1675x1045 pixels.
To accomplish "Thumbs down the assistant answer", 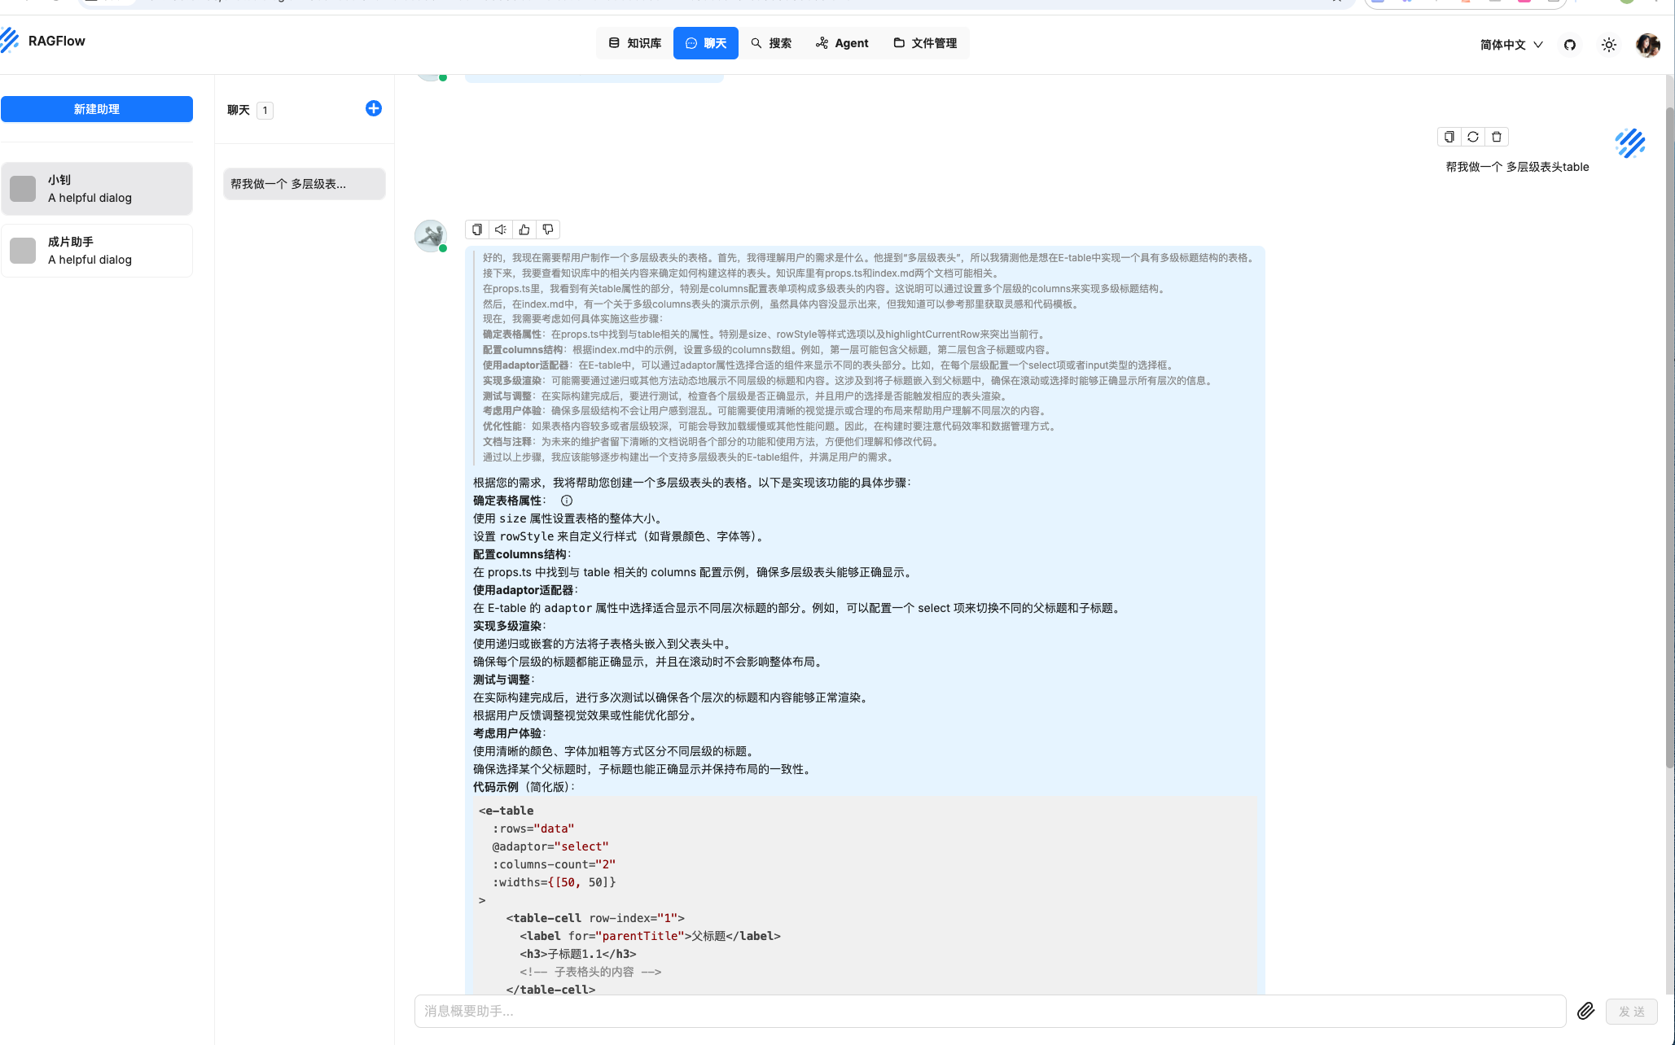I will (548, 230).
